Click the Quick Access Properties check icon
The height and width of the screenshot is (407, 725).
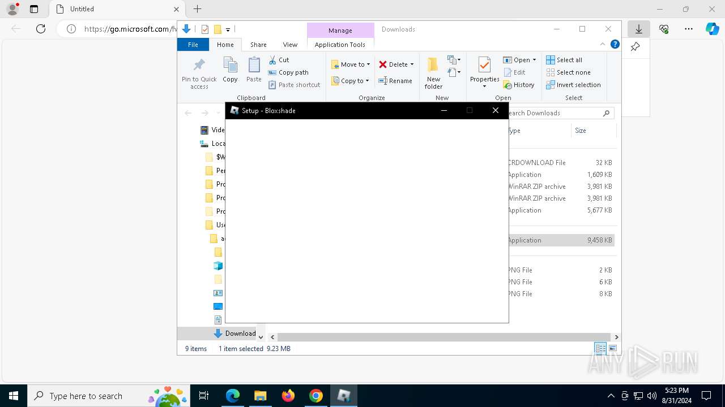coord(205,29)
